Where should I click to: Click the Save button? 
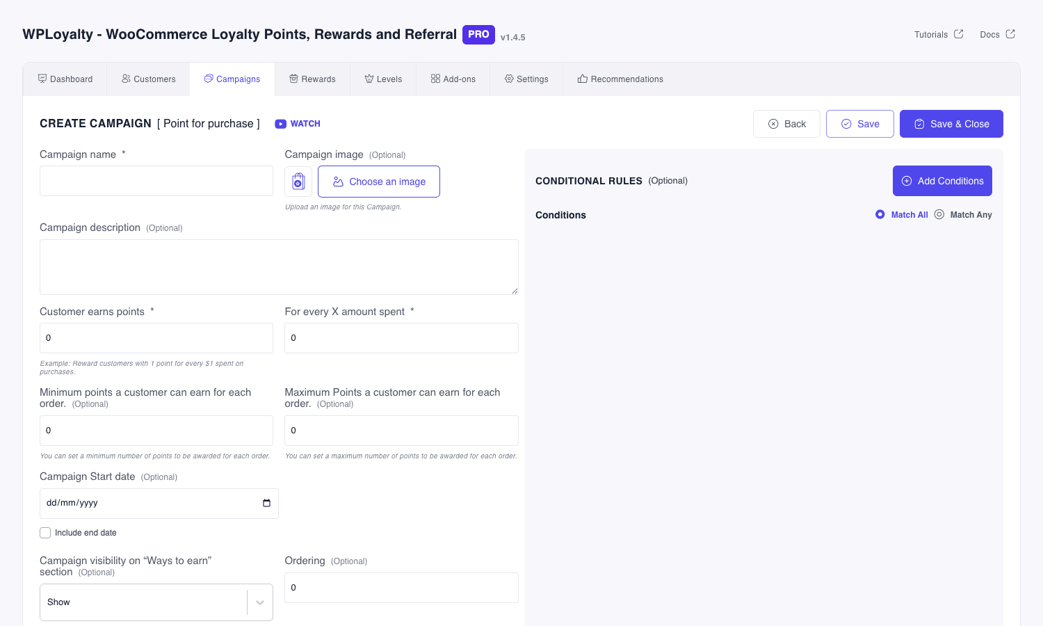[x=860, y=124]
